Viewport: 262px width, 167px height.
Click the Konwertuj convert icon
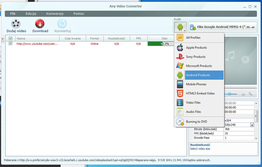click(x=62, y=23)
